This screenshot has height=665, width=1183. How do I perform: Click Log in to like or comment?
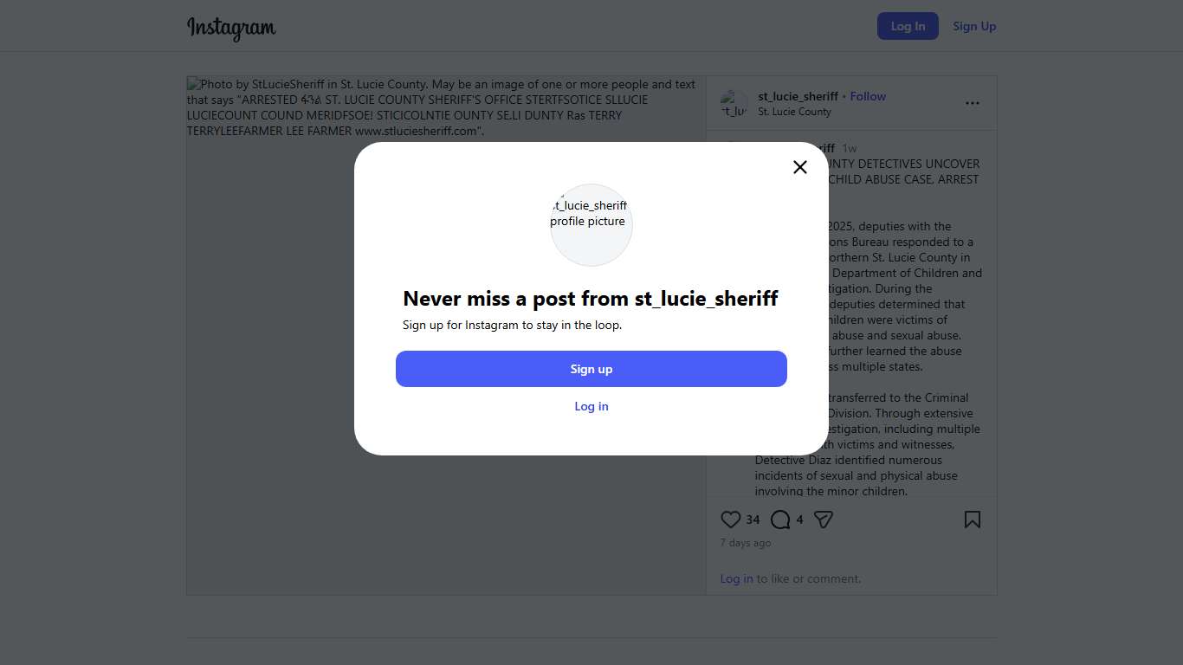[736, 578]
